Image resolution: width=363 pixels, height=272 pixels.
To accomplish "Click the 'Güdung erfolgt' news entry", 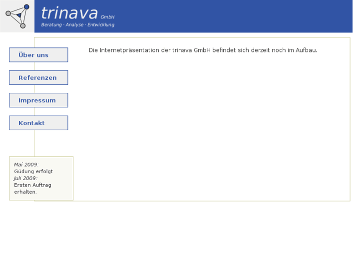I will (33, 172).
